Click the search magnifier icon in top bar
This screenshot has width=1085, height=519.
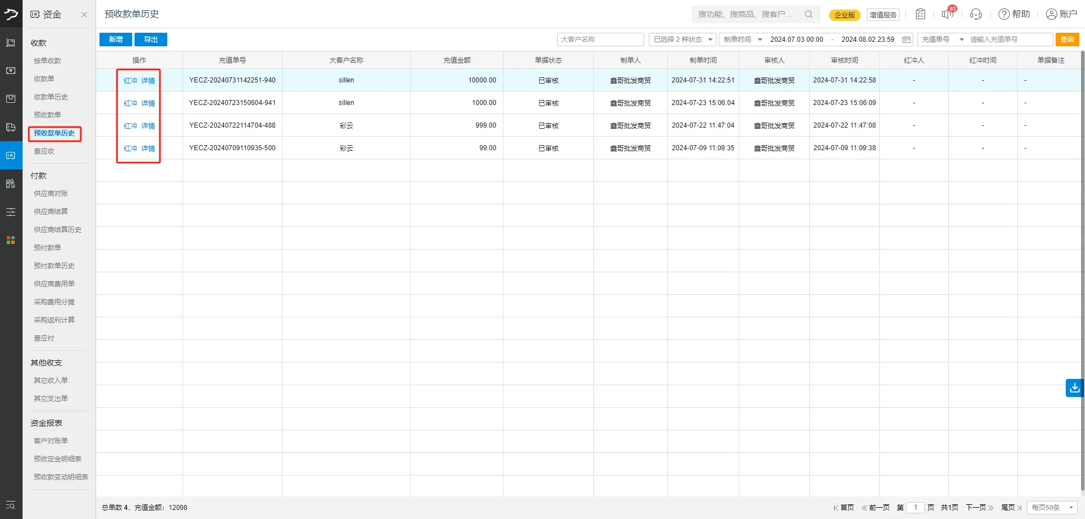(809, 14)
